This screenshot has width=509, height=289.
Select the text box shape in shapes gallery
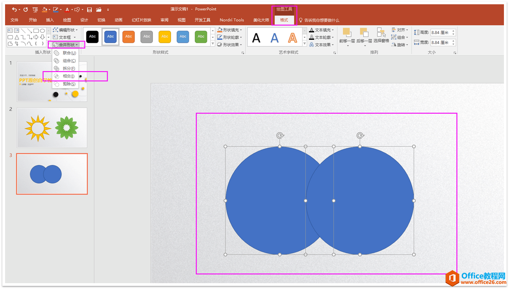[x=10, y=30]
